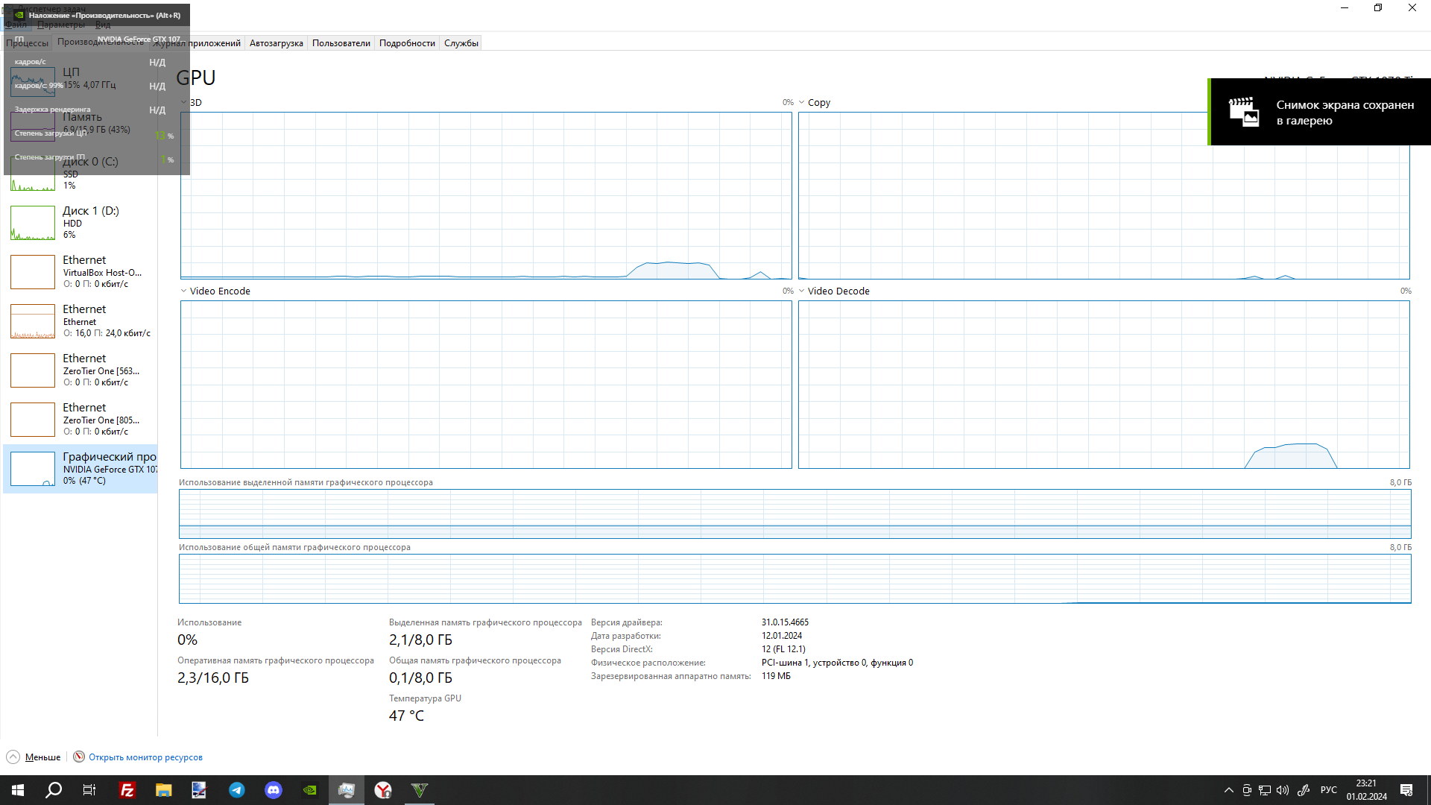1431x805 pixels.
Task: Open notification center icon
Action: [1406, 790]
